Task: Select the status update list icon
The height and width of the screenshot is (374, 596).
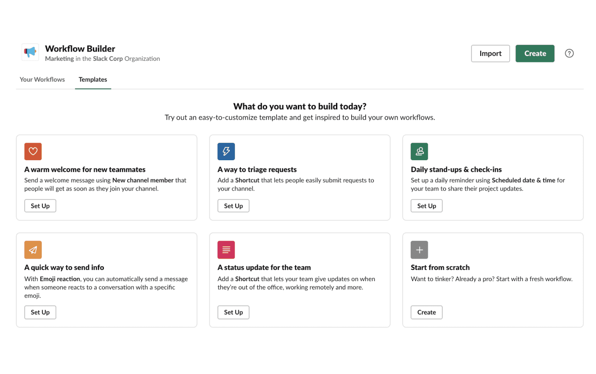Action: (x=226, y=250)
